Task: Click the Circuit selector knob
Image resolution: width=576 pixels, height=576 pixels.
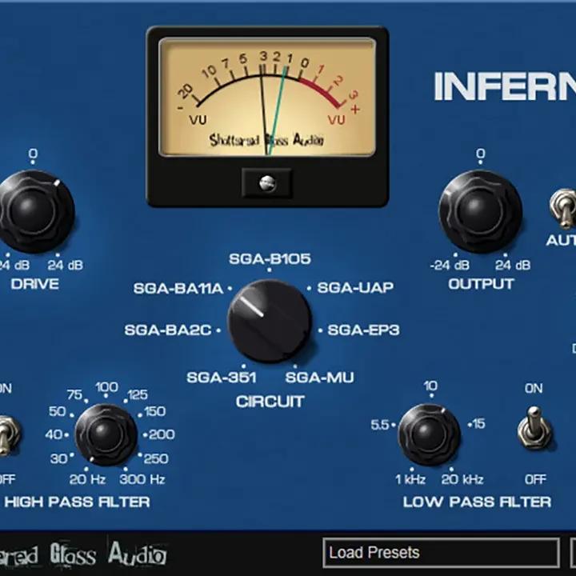Action: click(x=270, y=321)
